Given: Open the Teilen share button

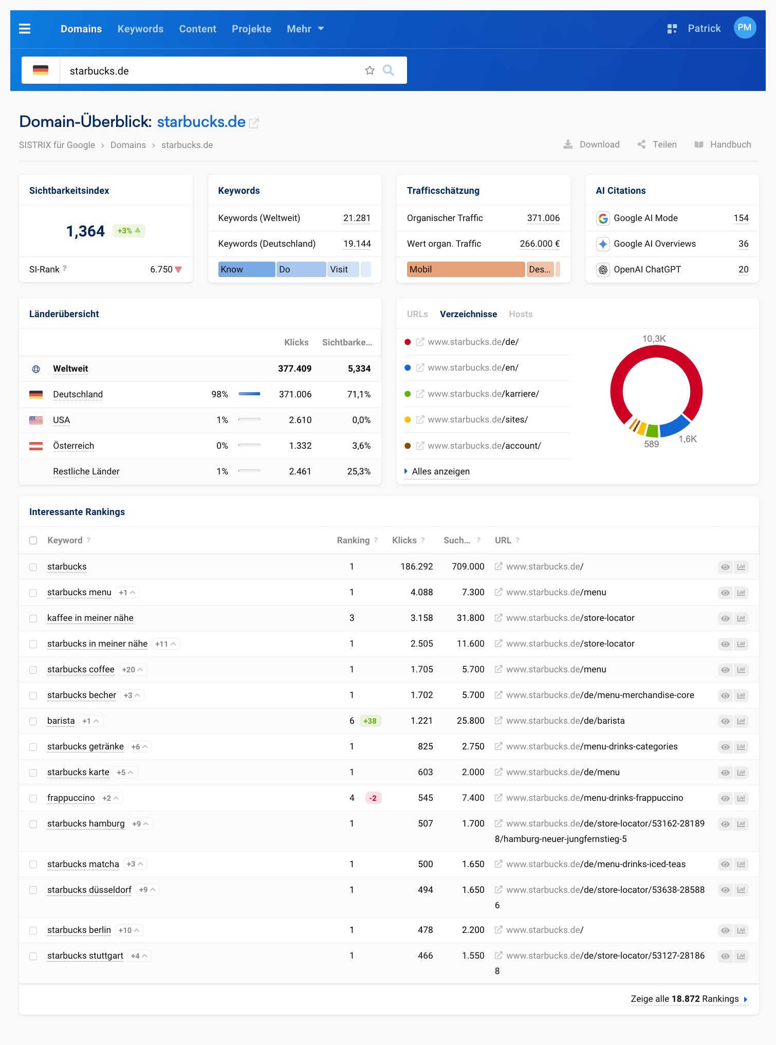Looking at the screenshot, I should 657,144.
